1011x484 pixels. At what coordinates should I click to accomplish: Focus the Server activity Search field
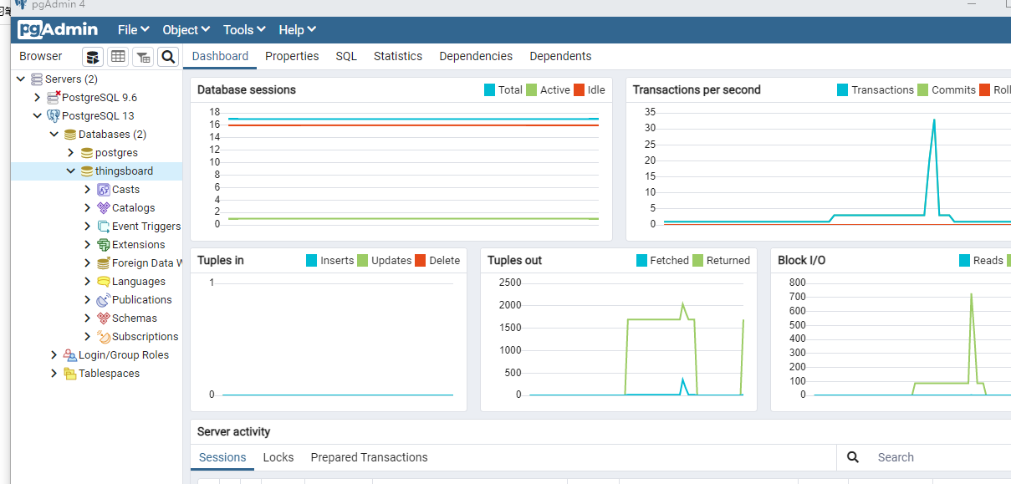click(x=940, y=457)
